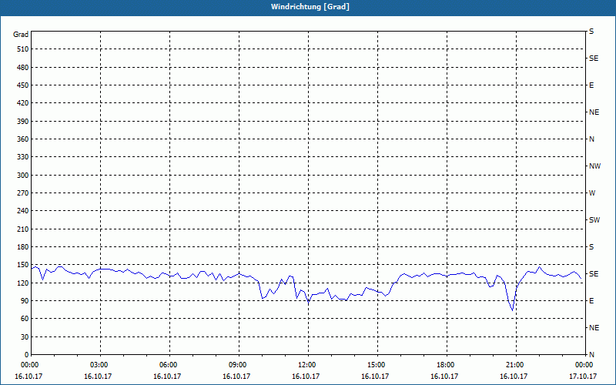Click the "W" compass label
The height and width of the screenshot is (385, 616).
(x=592, y=193)
